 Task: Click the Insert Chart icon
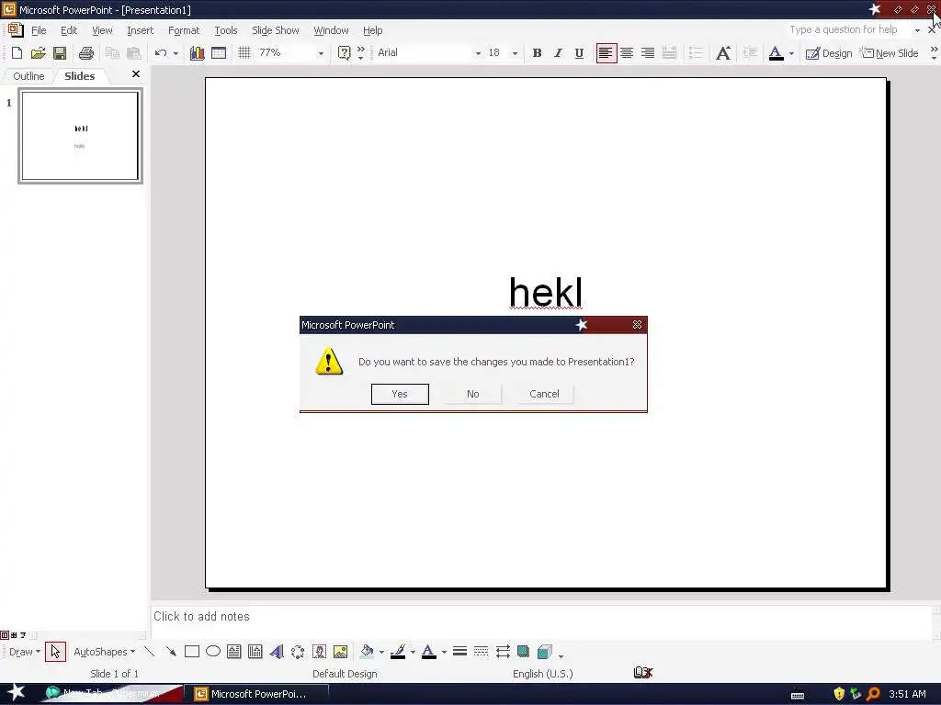[x=197, y=52]
